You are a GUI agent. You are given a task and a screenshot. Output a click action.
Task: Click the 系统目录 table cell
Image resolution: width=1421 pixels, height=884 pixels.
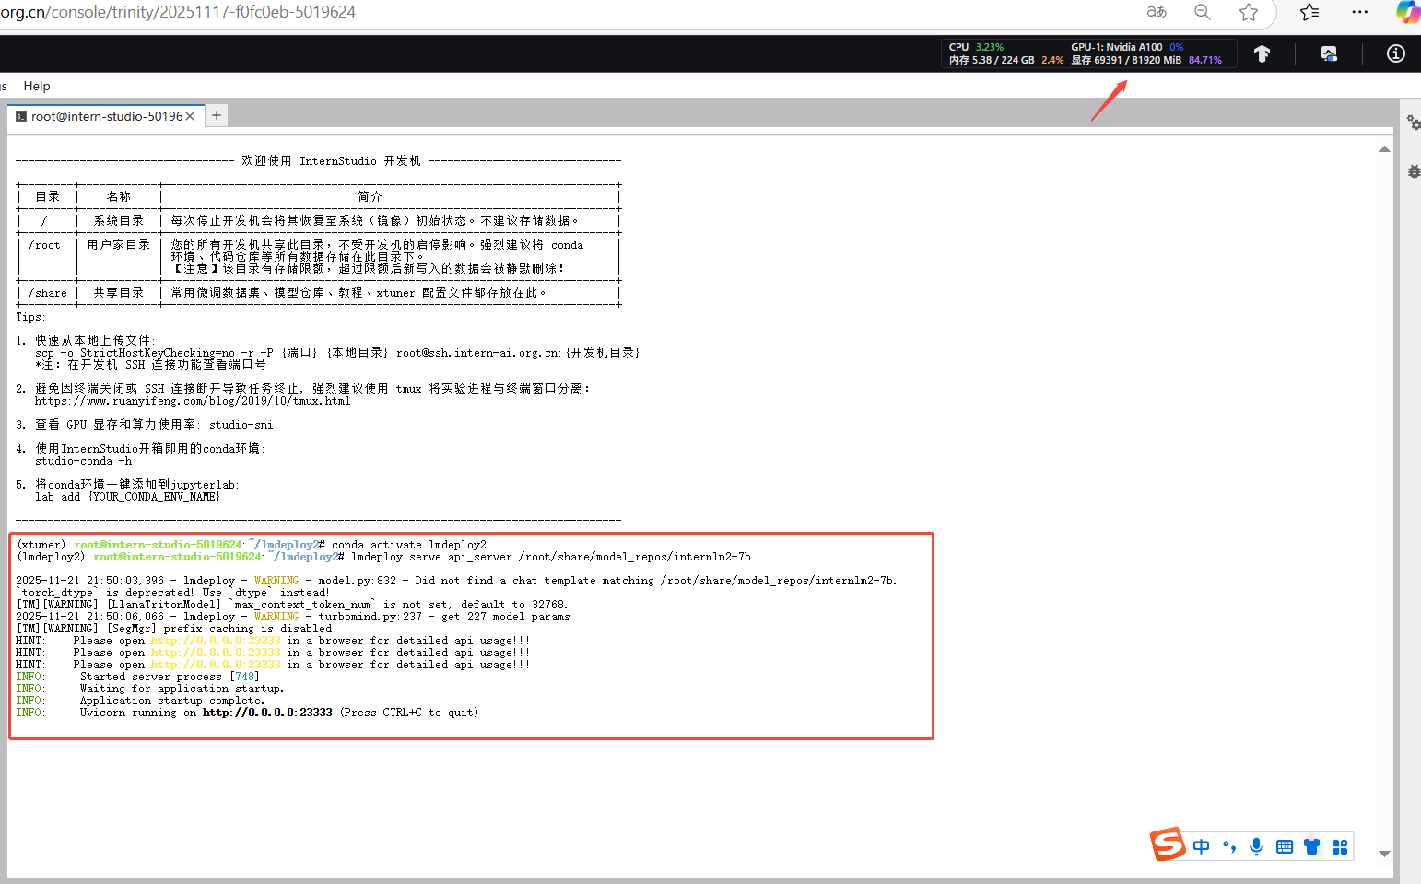pos(119,220)
